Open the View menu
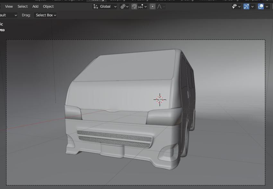 click(9, 6)
